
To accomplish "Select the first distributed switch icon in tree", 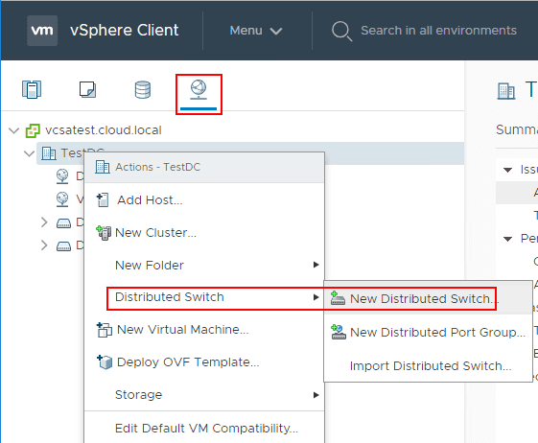I will pyautogui.click(x=63, y=223).
